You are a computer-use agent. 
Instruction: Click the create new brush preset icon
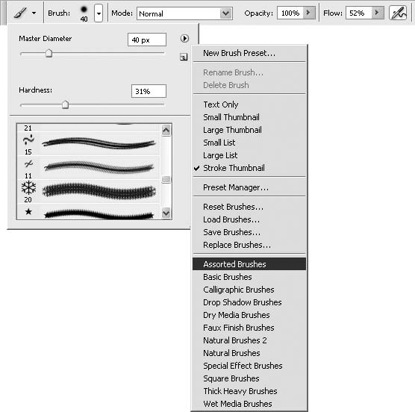pyautogui.click(x=184, y=57)
